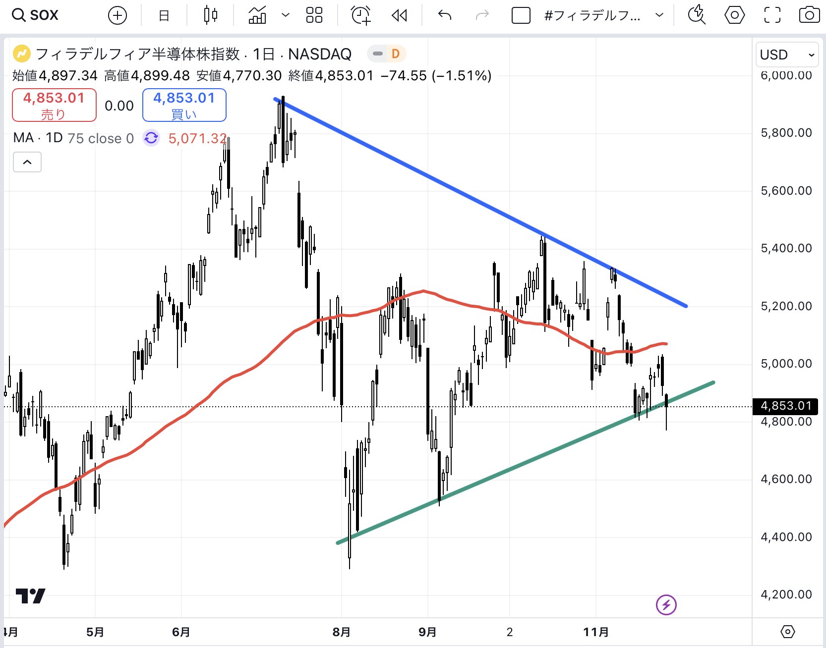This screenshot has height=648, width=826.
Task: Click the MA refresh cycle icon
Action: [x=151, y=138]
